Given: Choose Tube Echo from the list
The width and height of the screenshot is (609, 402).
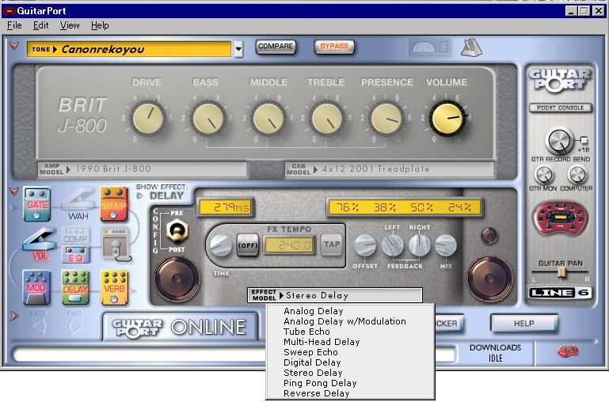Looking at the screenshot, I should [350, 332].
